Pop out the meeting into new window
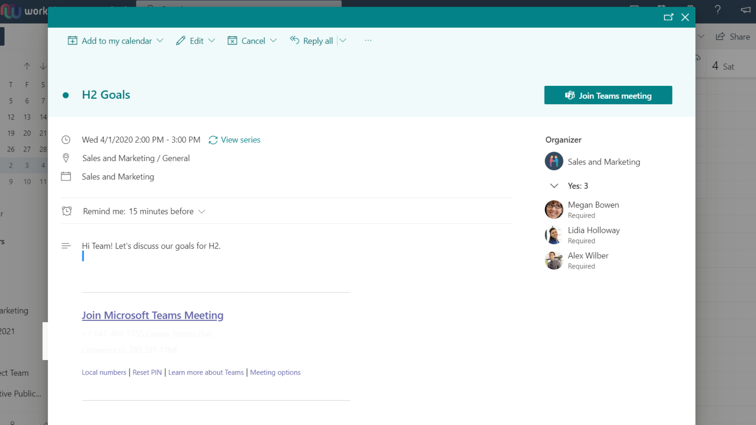 pos(669,17)
